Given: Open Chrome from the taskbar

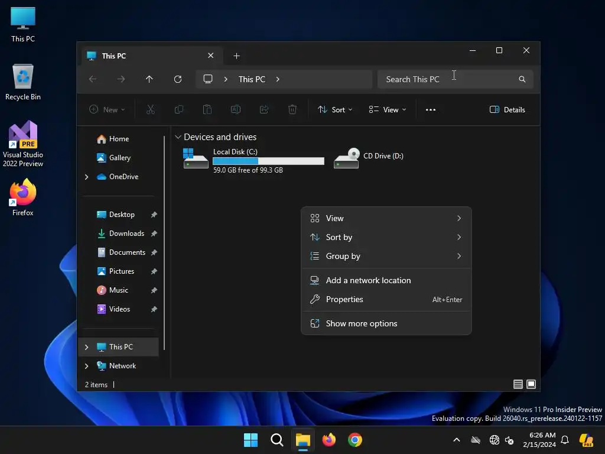Looking at the screenshot, I should pyautogui.click(x=355, y=440).
